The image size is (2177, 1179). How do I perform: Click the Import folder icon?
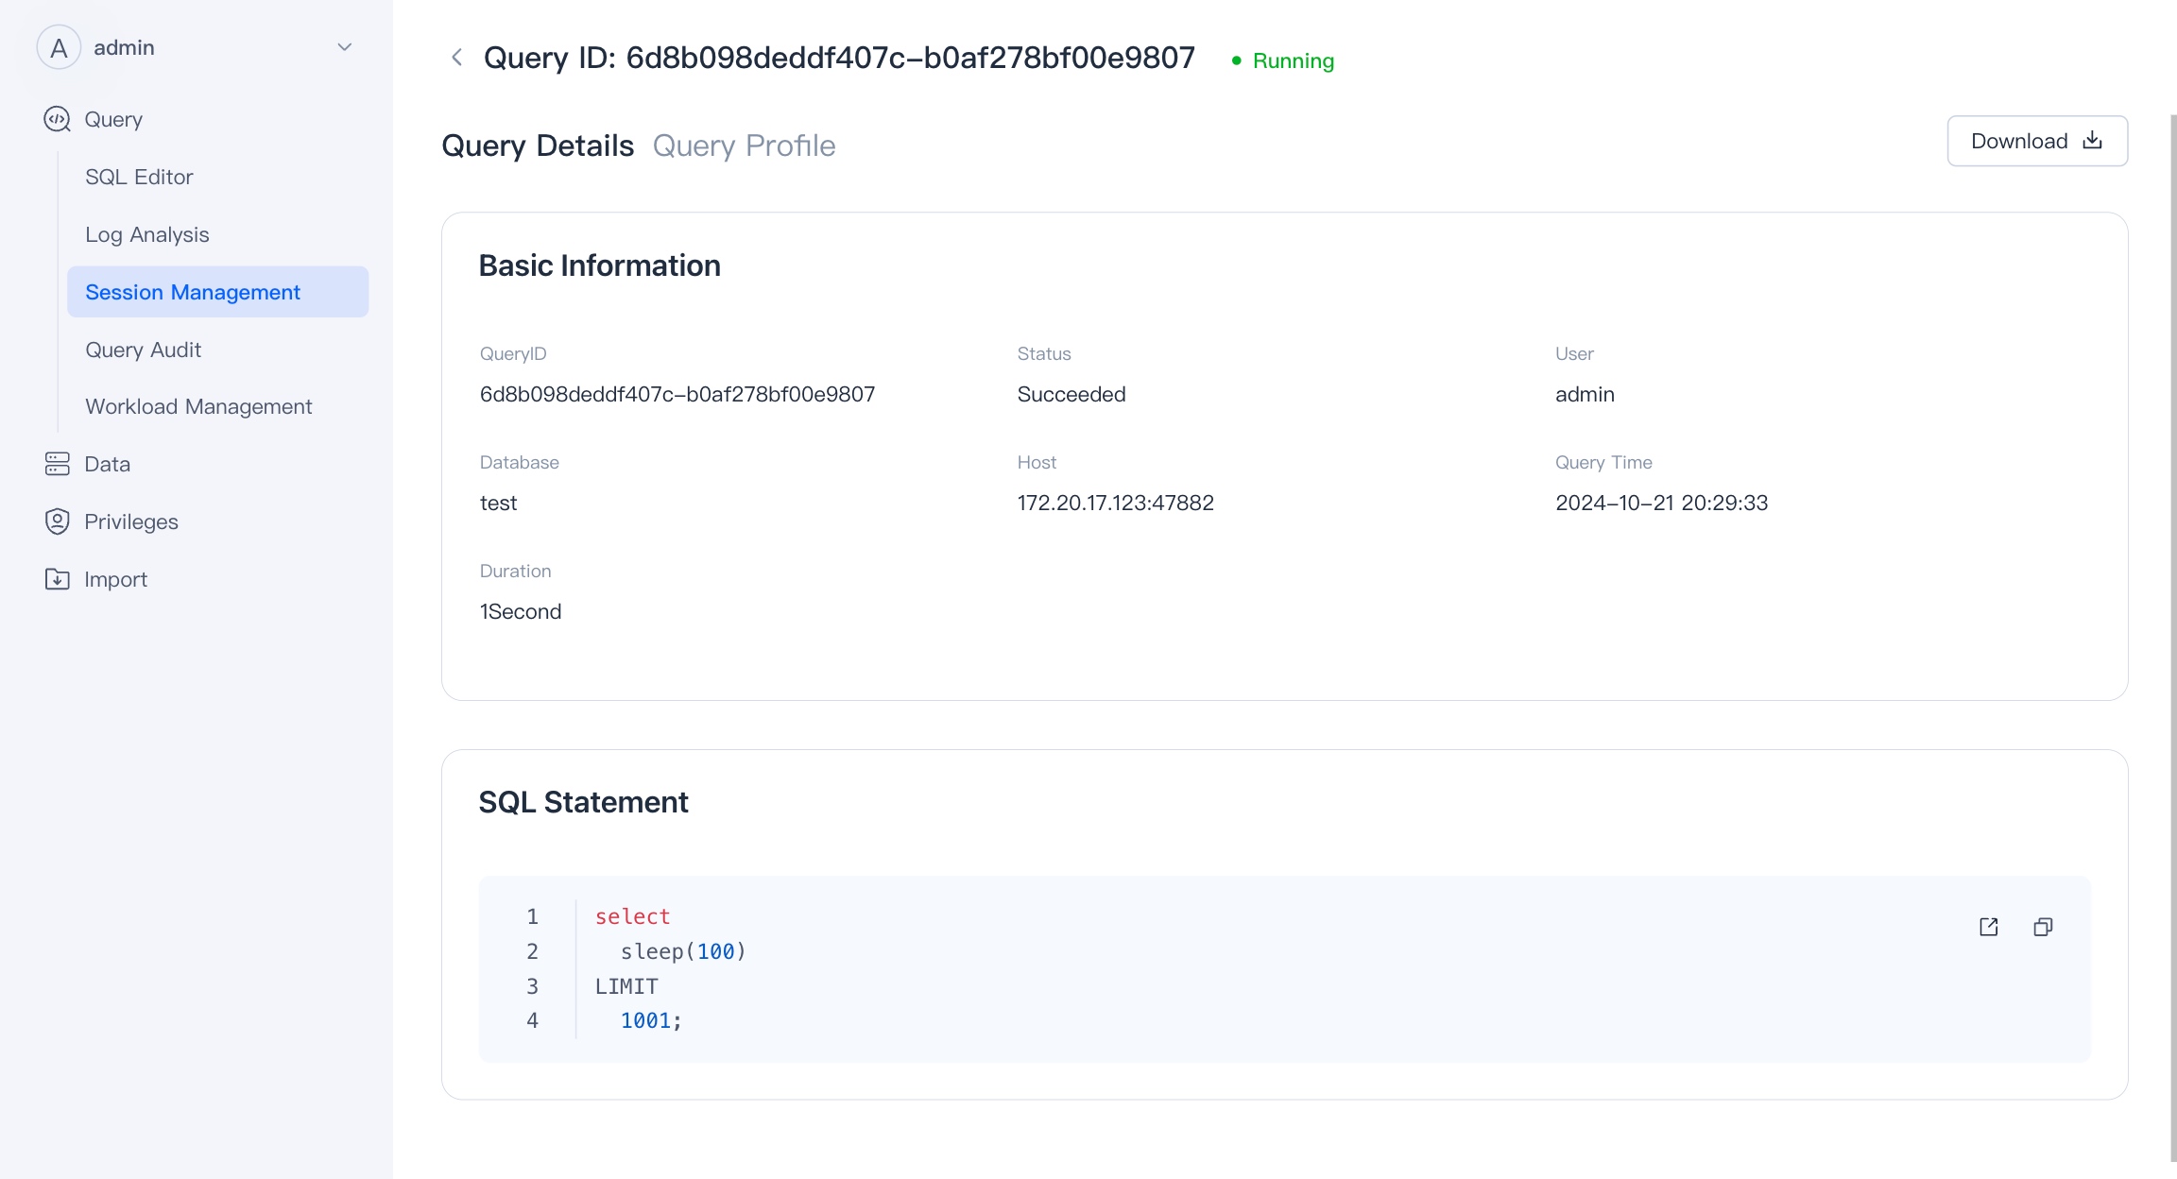pos(58,579)
